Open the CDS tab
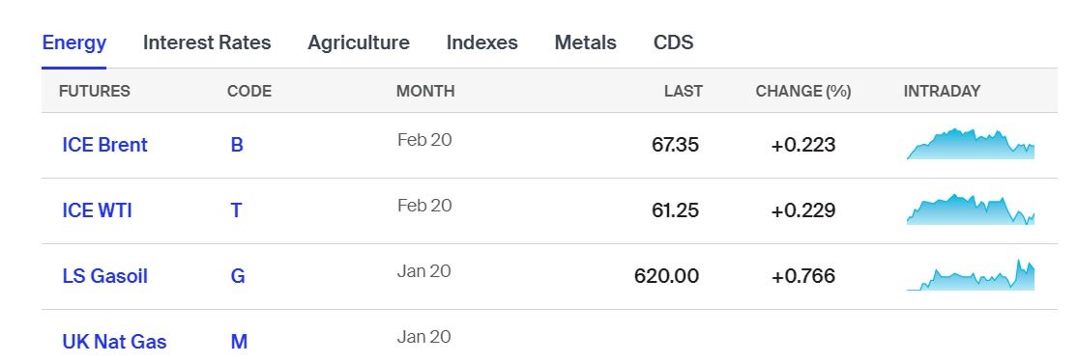1078x363 pixels. pos(673,42)
